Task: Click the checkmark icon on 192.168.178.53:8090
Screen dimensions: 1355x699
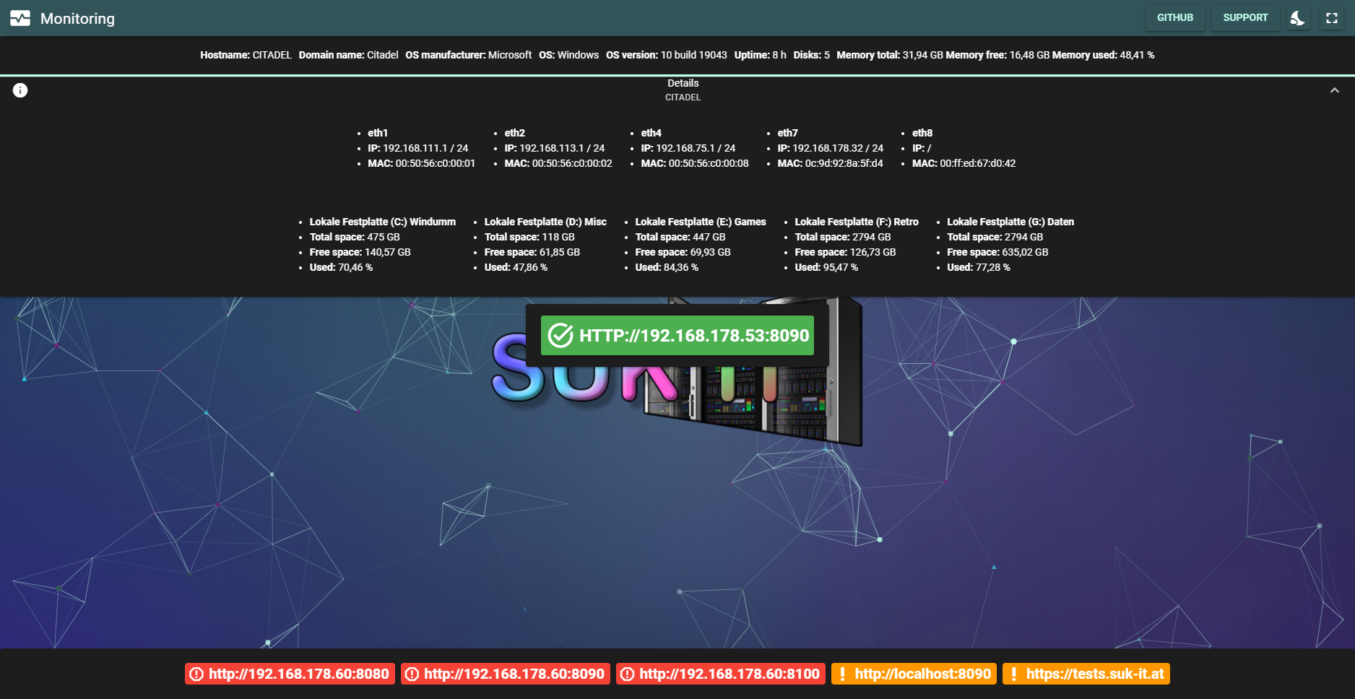Action: tap(560, 335)
